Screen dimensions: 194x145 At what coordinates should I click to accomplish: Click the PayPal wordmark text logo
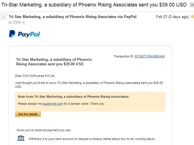click(29, 34)
